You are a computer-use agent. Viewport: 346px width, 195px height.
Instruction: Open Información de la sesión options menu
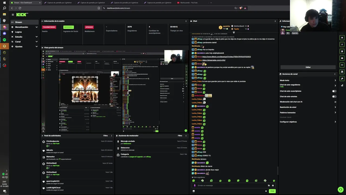pyautogui.click(x=186, y=21)
